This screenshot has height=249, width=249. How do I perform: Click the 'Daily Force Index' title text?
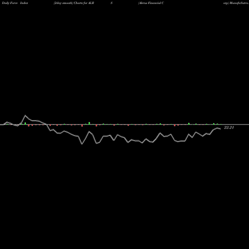[x=15, y=3]
